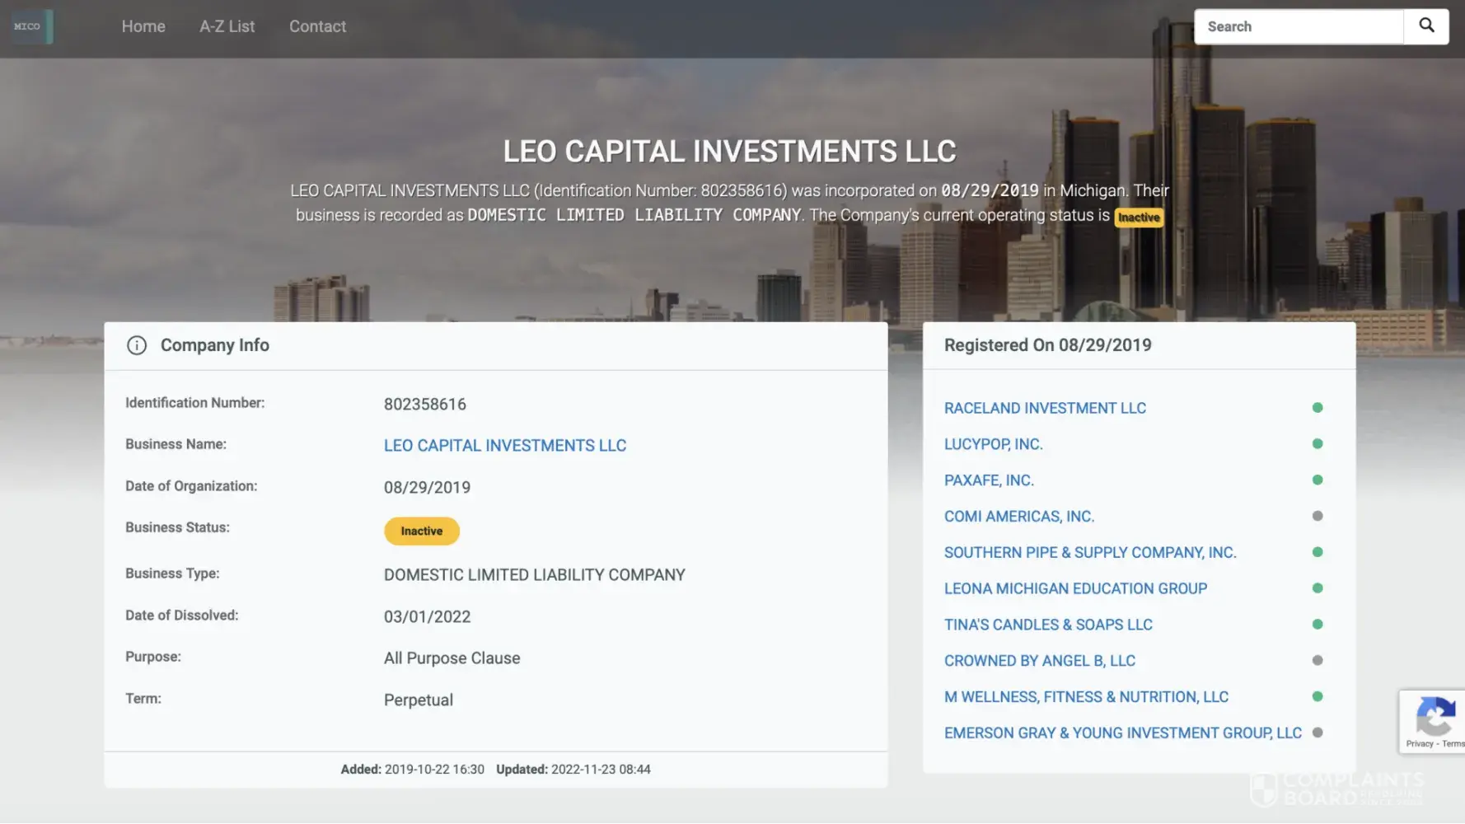Click the Company Info circle icon

pos(137,345)
